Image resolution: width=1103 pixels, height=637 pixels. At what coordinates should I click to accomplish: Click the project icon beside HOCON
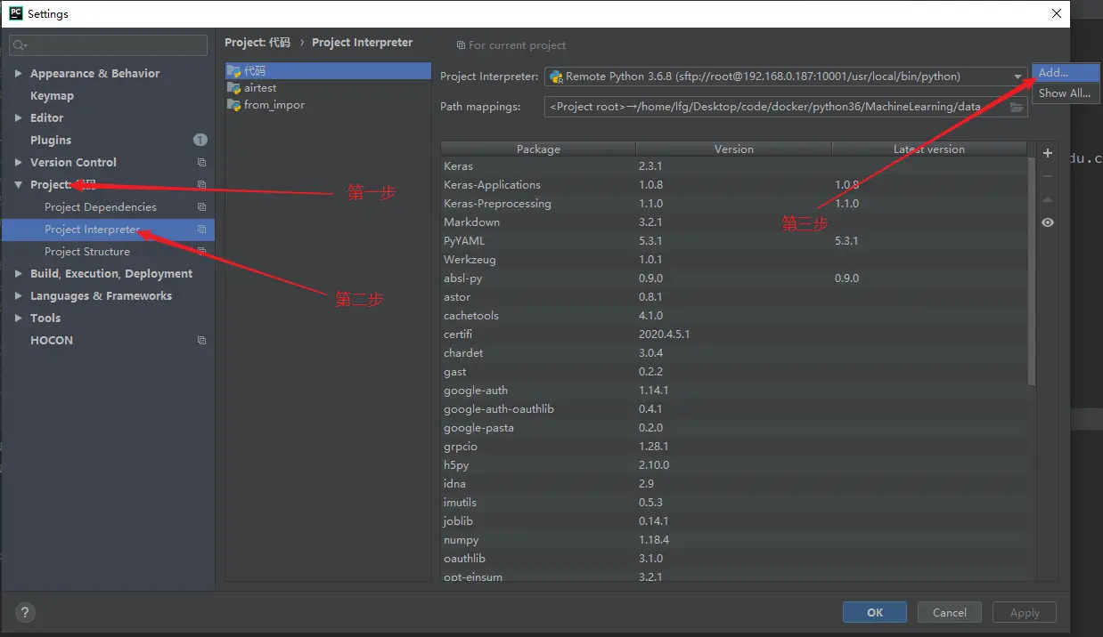201,341
